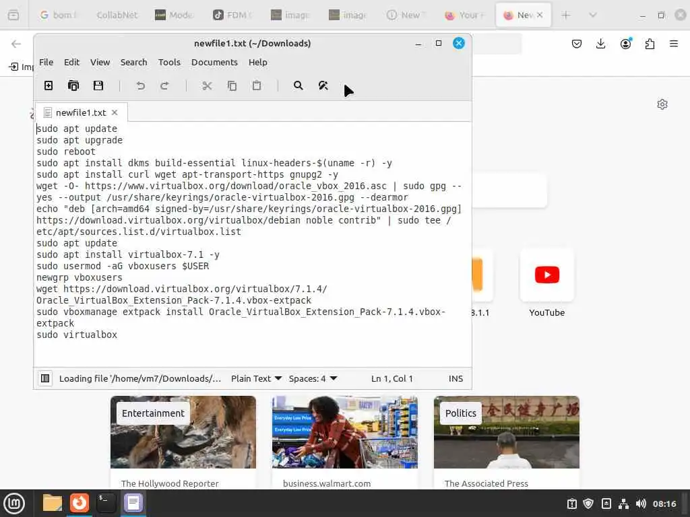This screenshot has width=690, height=517.
Task: Open the Tools menu
Action: coord(169,63)
